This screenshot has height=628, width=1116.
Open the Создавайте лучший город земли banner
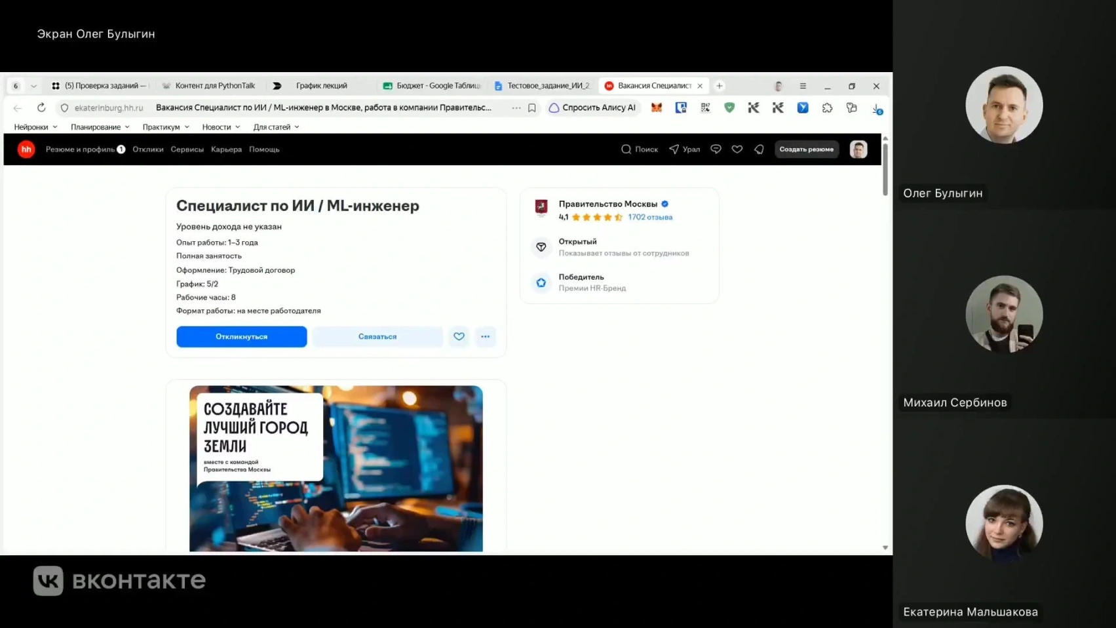[x=336, y=468]
